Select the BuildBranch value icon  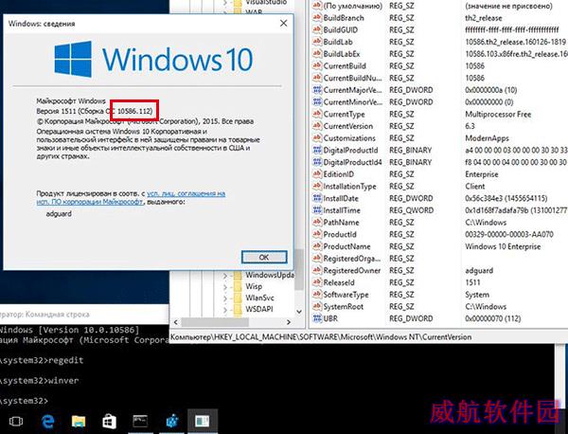(x=317, y=17)
